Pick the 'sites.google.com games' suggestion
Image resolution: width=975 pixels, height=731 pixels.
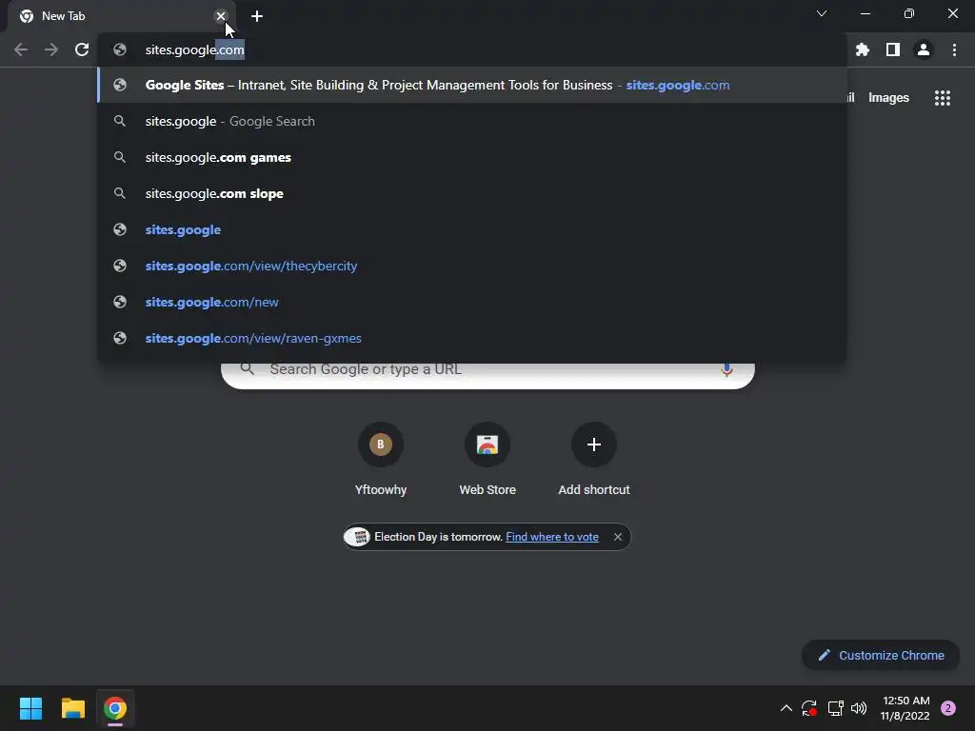tap(472, 157)
